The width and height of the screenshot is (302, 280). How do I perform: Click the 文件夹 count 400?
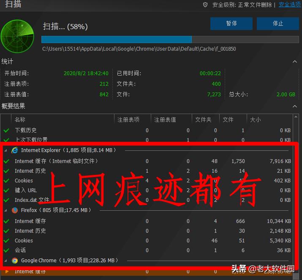pyautogui.click(x=216, y=84)
